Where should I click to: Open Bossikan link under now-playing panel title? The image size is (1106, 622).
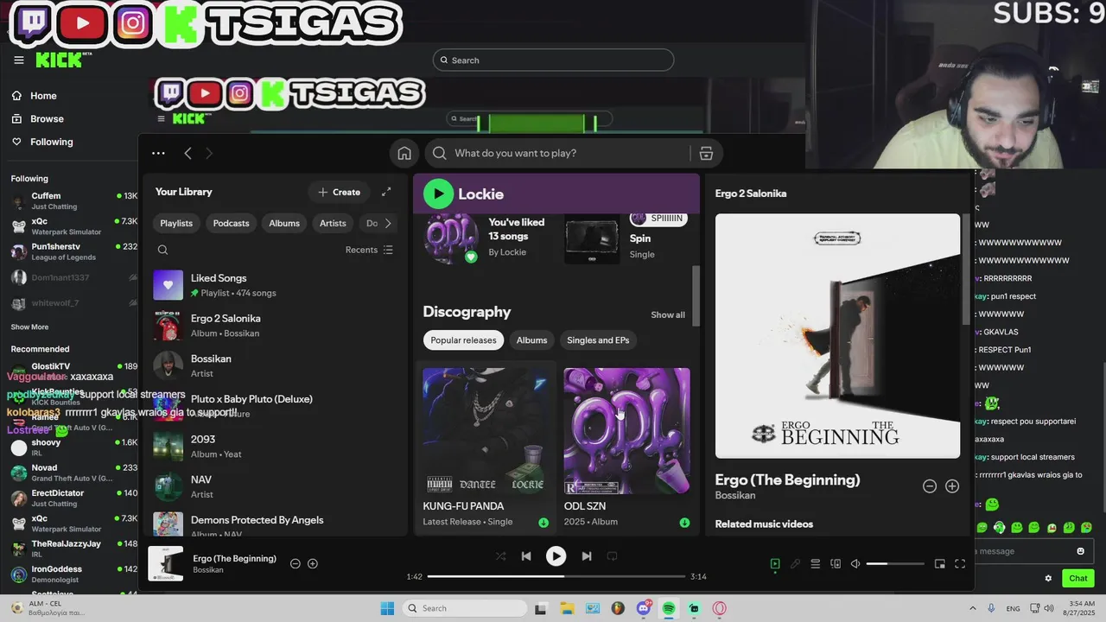735,496
